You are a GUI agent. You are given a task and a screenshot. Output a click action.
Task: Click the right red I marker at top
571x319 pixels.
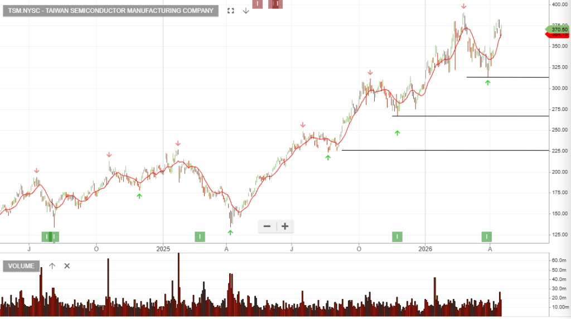click(x=275, y=4)
